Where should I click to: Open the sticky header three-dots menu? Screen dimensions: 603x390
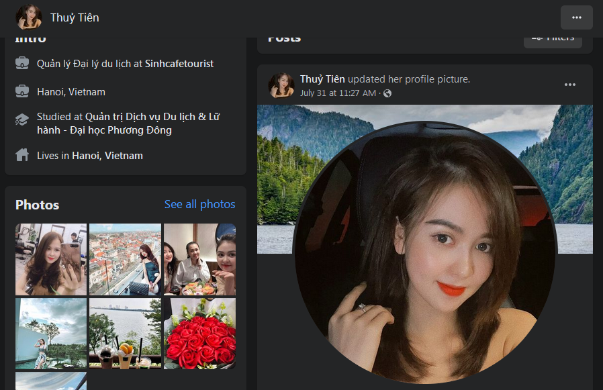[576, 17]
